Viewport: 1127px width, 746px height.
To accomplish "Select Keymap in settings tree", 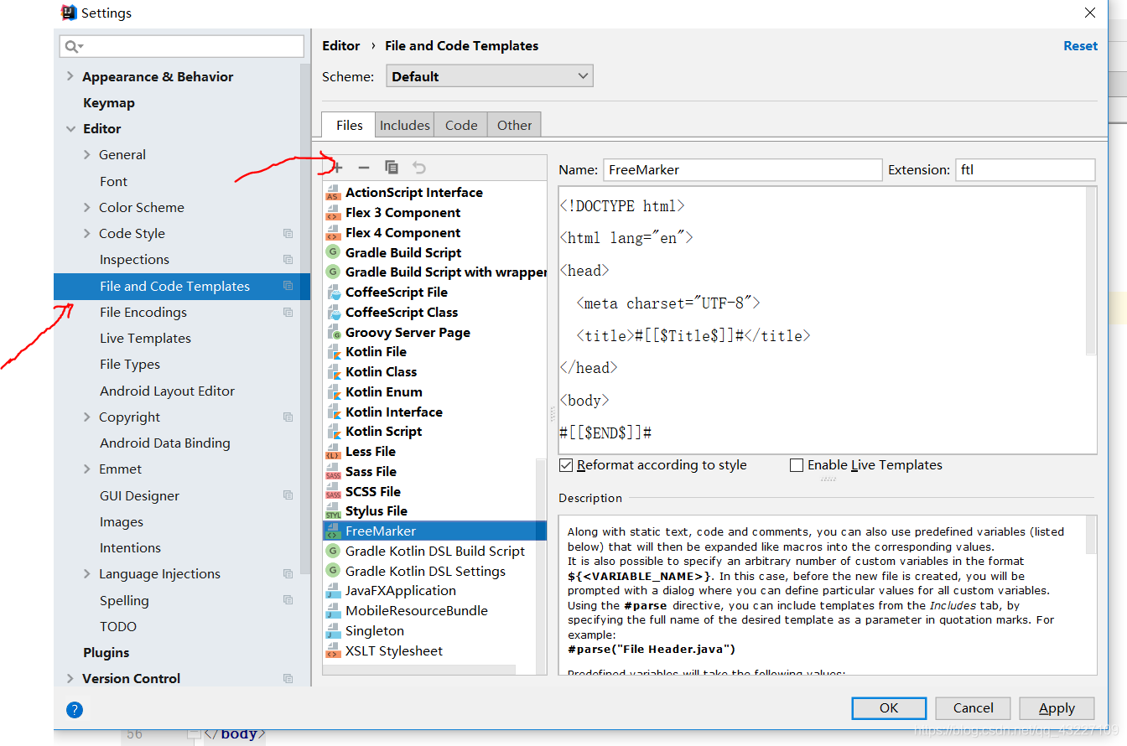I will tap(109, 103).
